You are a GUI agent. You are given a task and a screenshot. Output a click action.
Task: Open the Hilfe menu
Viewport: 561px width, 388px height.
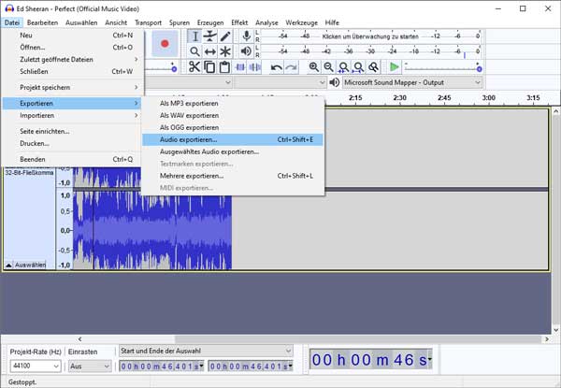click(332, 22)
